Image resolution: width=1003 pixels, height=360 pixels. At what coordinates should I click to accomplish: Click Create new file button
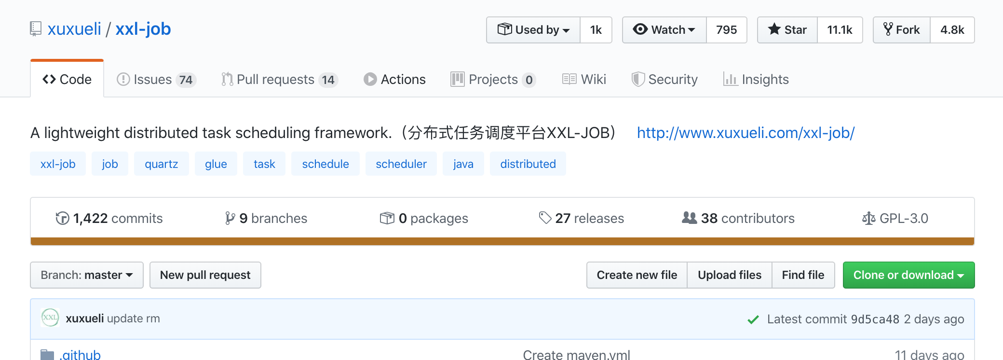tap(637, 275)
